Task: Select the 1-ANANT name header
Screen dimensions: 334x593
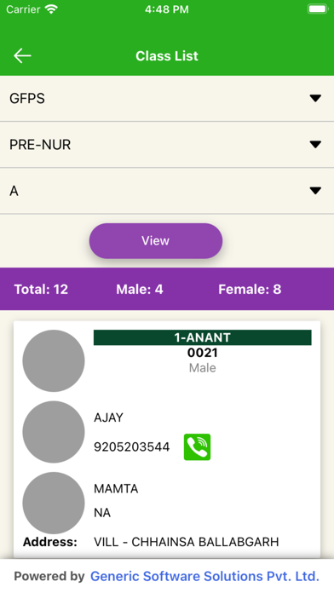Action: point(203,337)
